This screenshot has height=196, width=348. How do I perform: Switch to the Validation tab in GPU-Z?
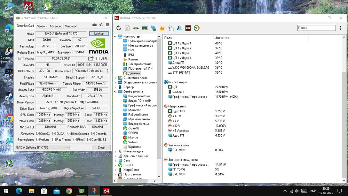click(71, 26)
